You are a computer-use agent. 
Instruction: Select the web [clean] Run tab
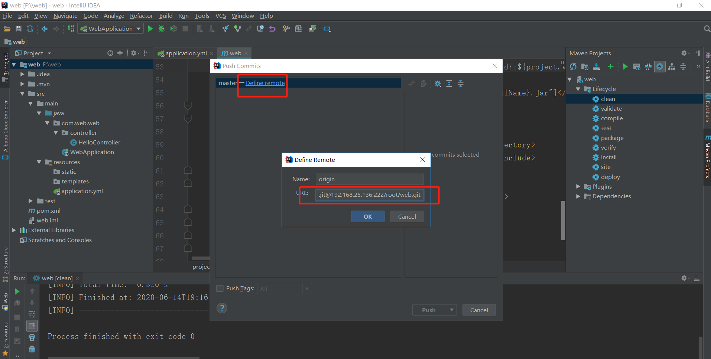pos(57,278)
